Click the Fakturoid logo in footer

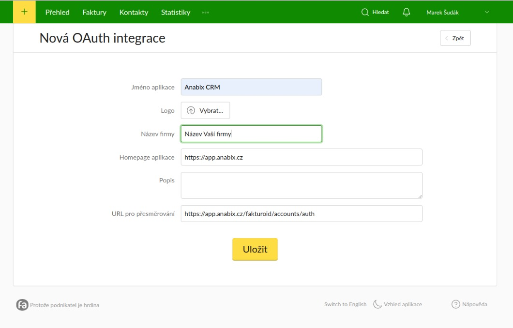(22, 305)
